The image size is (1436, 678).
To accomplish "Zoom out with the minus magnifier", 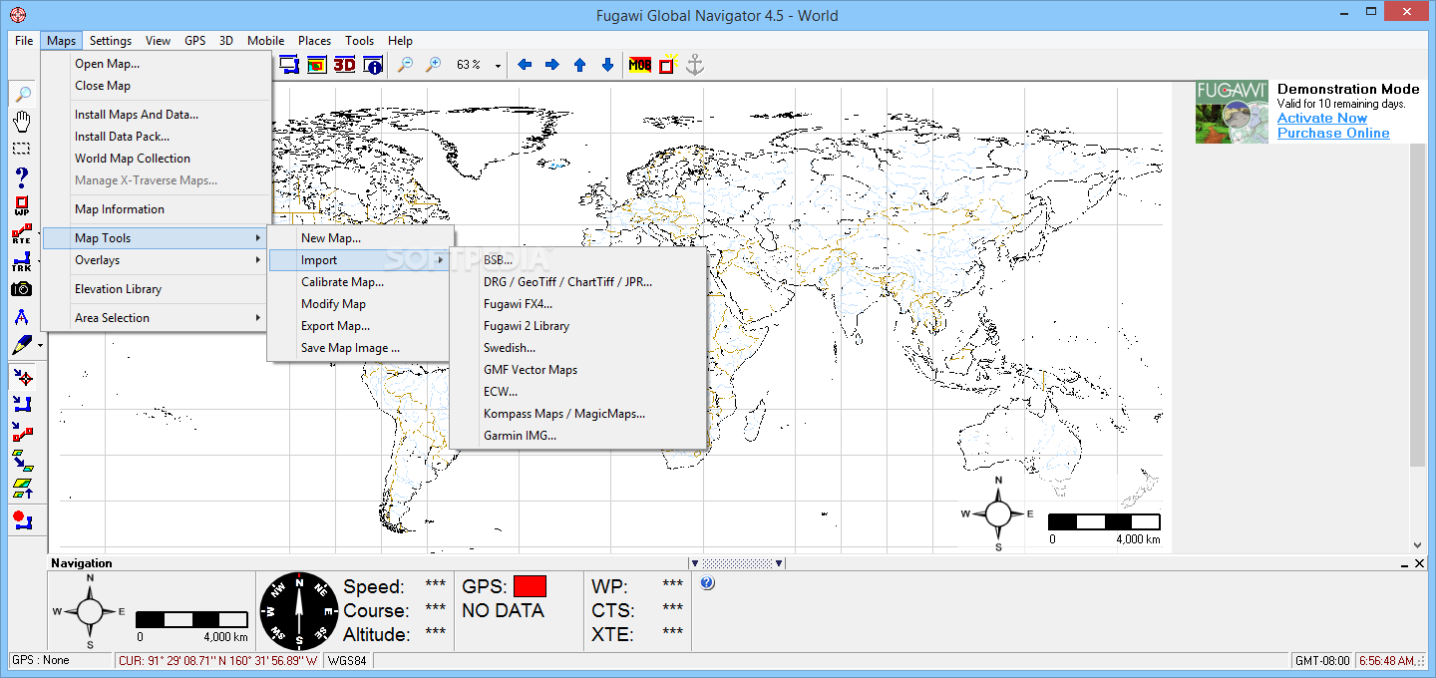I will coord(405,65).
